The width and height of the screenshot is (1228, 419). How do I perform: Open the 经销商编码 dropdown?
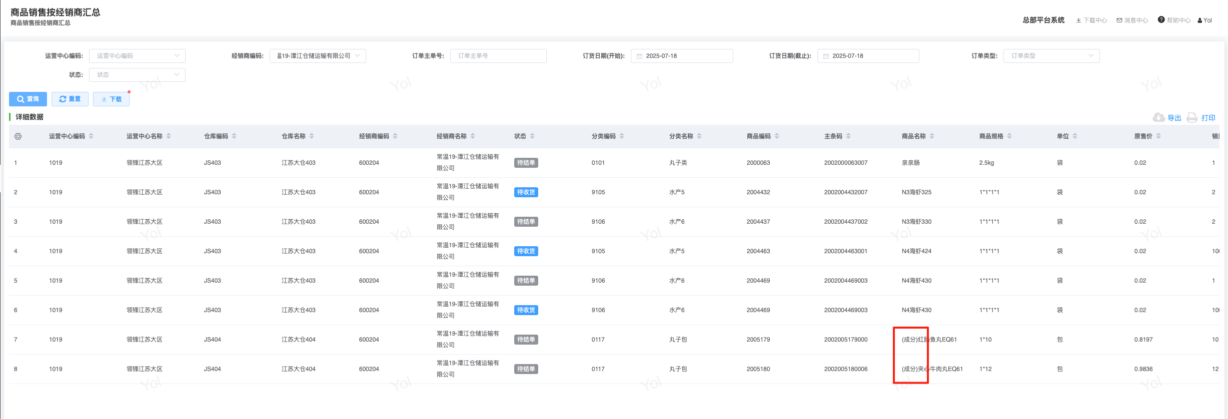(x=318, y=56)
